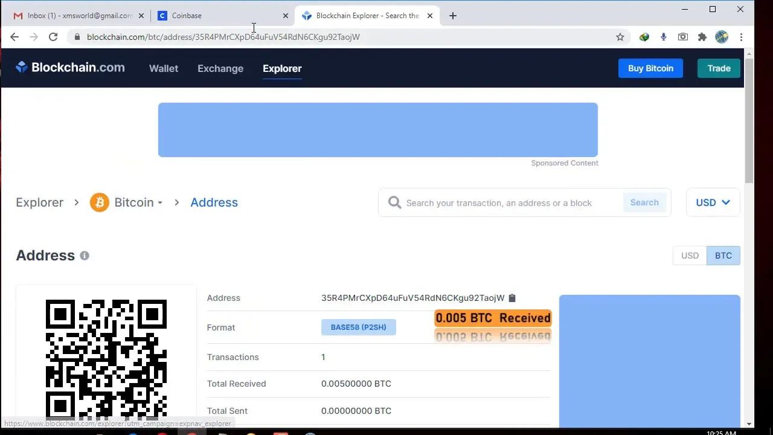Switch address values to USD
Viewport: 773px width, 435px height.
click(x=690, y=255)
